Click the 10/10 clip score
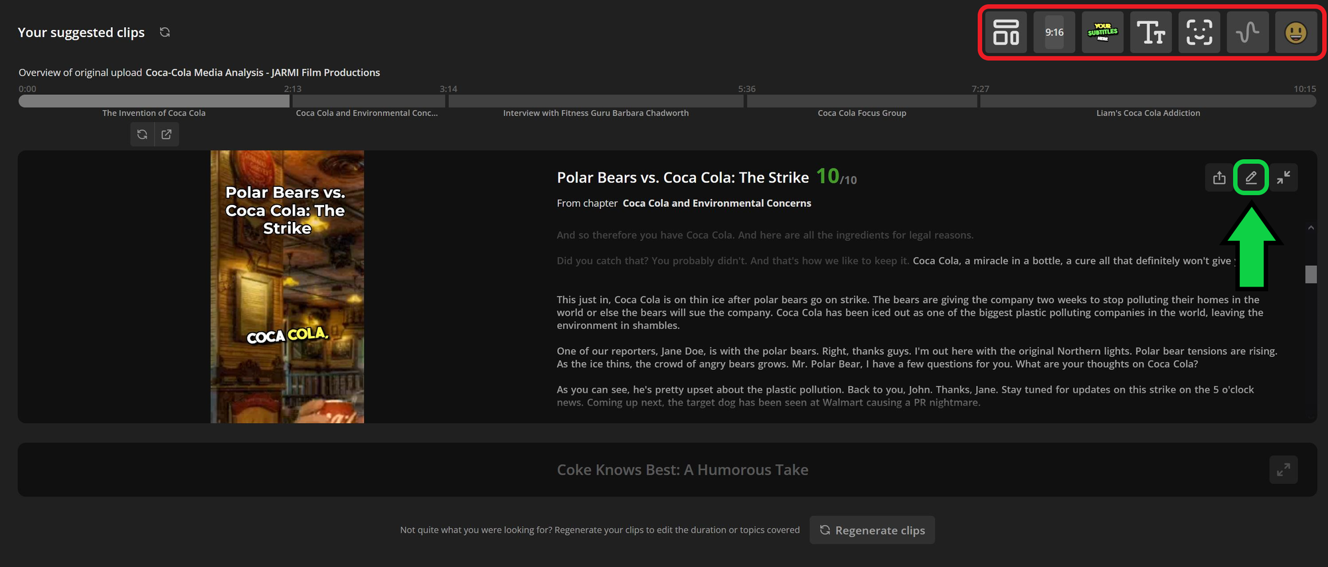The width and height of the screenshot is (1328, 567). pyautogui.click(x=836, y=176)
